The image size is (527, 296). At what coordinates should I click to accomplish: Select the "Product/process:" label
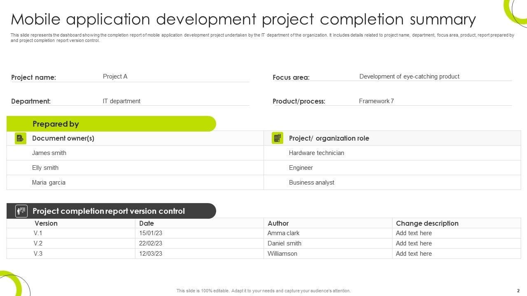pyautogui.click(x=299, y=101)
